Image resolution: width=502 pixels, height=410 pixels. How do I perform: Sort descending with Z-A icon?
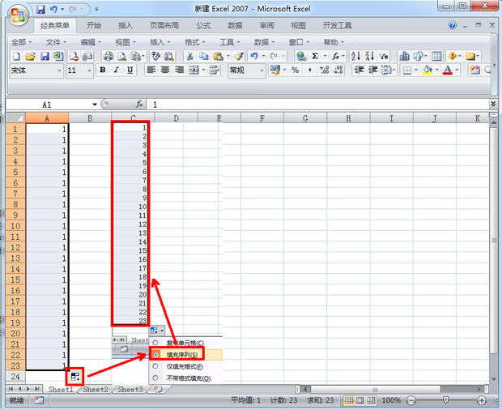(x=370, y=57)
